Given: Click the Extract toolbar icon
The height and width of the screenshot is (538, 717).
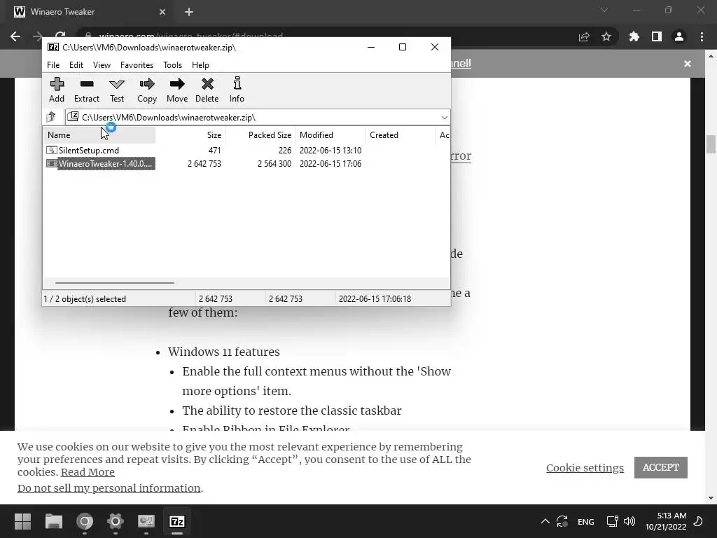Looking at the screenshot, I should coord(86,90).
